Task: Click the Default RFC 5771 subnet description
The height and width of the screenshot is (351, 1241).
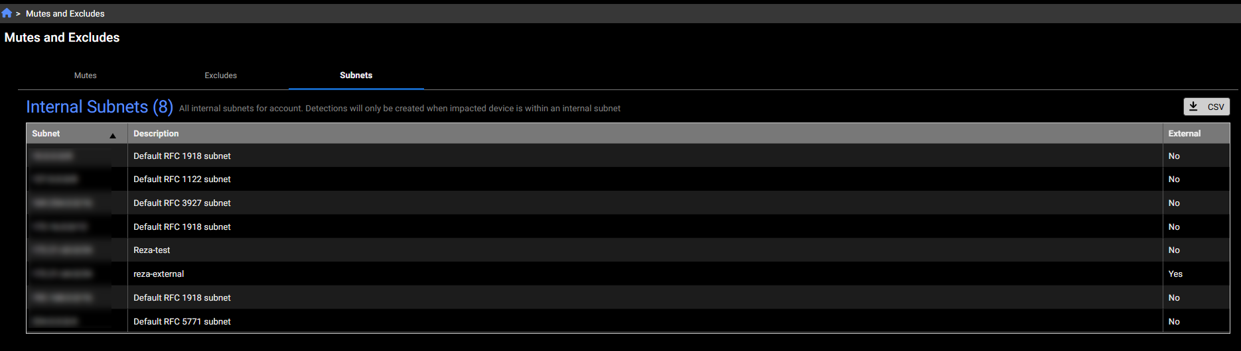Action: 182,322
